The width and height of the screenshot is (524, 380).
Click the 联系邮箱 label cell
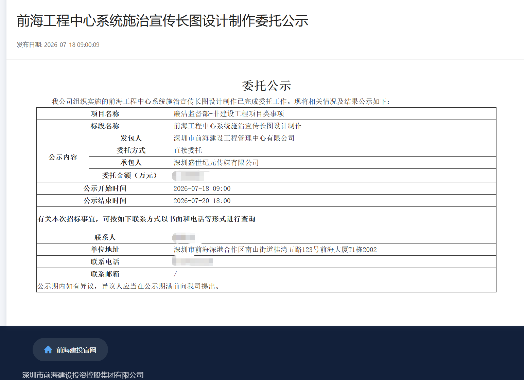click(105, 274)
